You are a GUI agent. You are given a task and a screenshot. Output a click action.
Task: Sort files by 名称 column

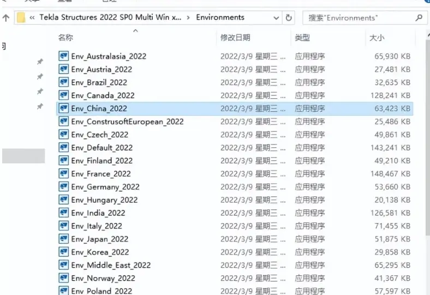click(x=65, y=38)
